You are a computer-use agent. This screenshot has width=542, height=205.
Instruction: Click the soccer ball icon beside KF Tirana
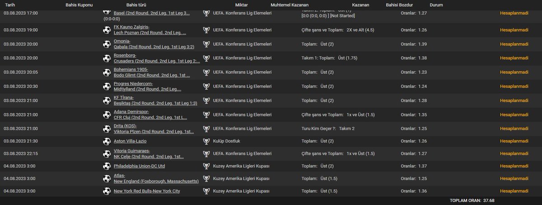click(x=107, y=100)
